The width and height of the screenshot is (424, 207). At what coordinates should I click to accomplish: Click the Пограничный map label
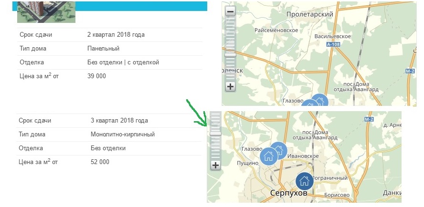330,178
